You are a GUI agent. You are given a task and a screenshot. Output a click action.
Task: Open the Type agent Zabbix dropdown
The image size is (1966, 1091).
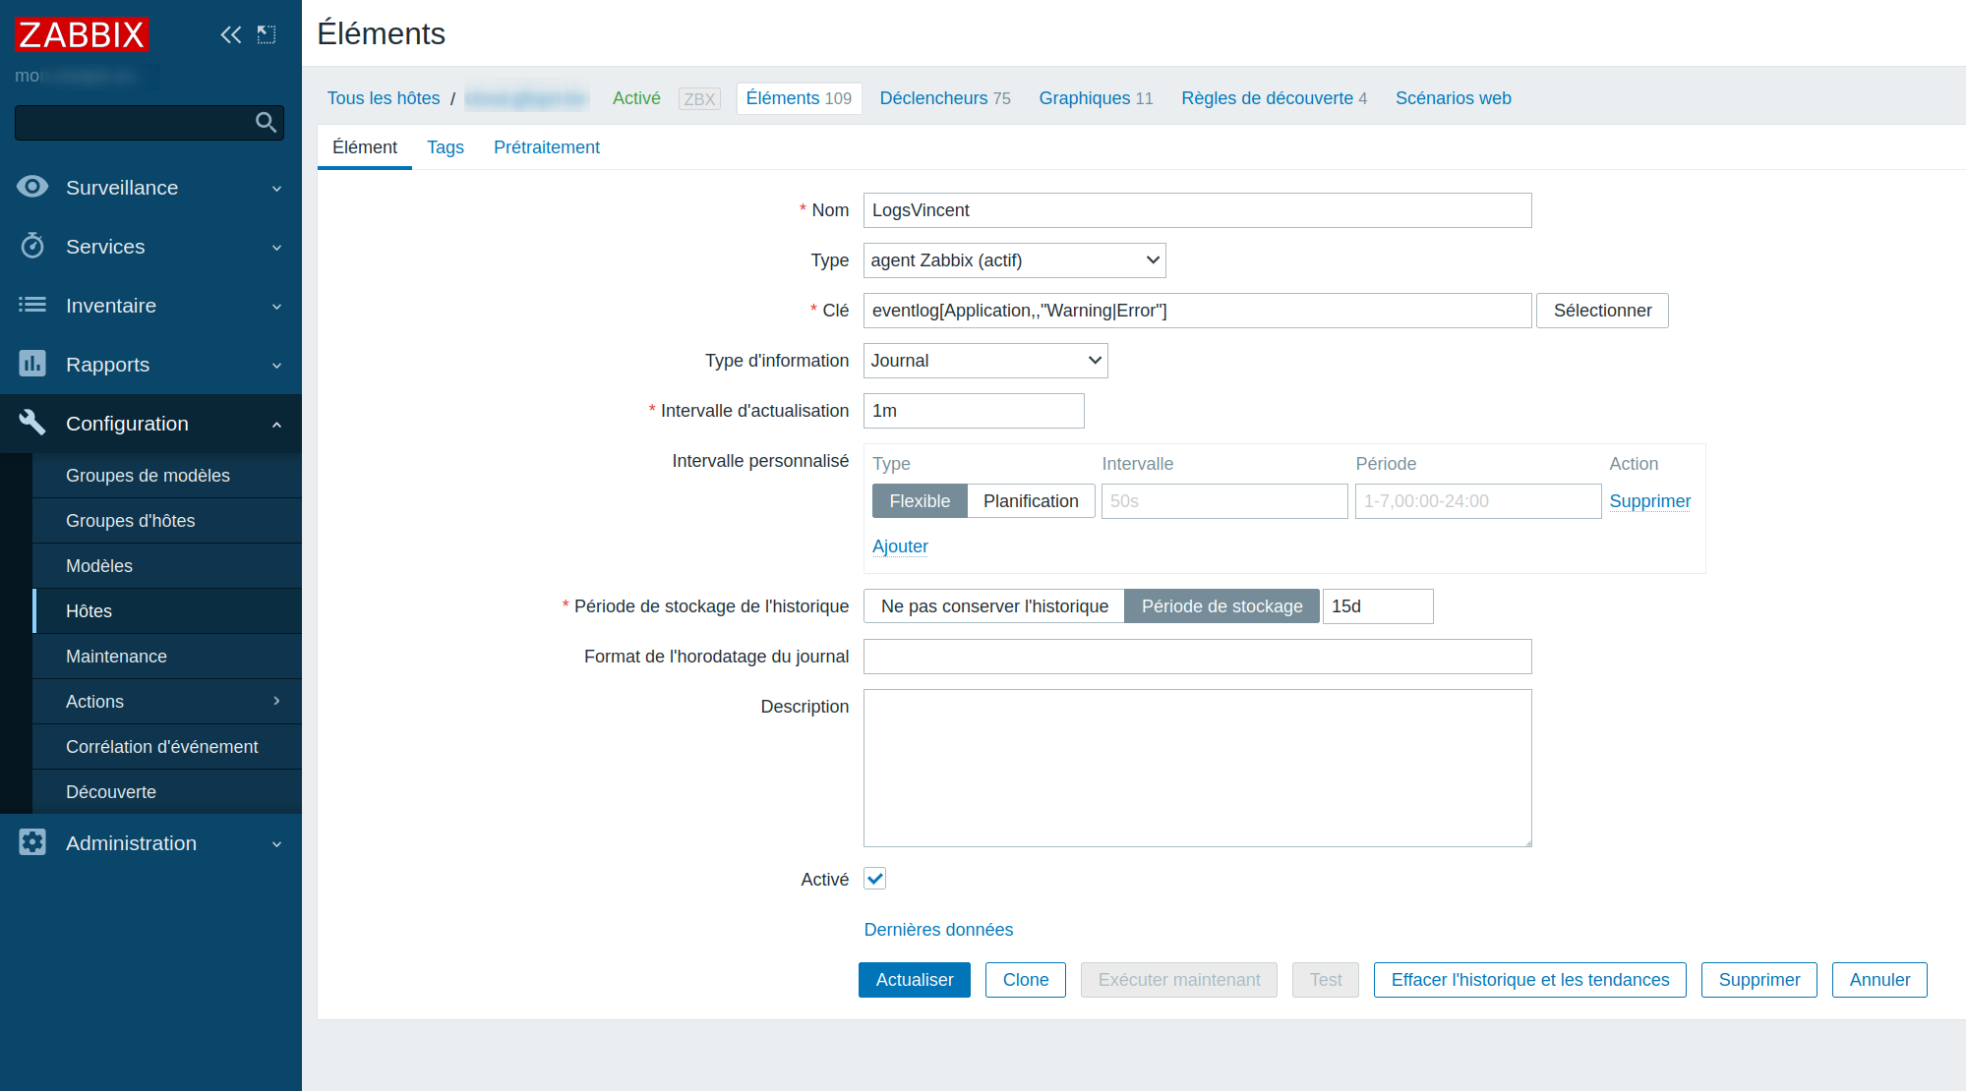[x=1014, y=260]
